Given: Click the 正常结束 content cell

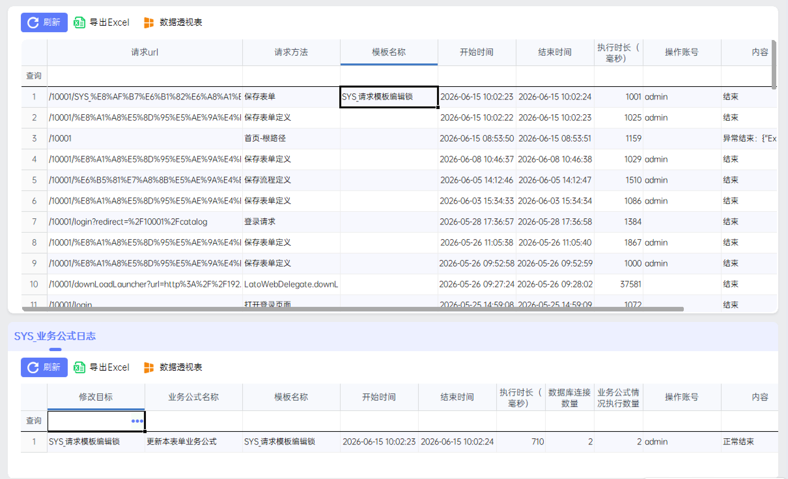Looking at the screenshot, I should 749,442.
